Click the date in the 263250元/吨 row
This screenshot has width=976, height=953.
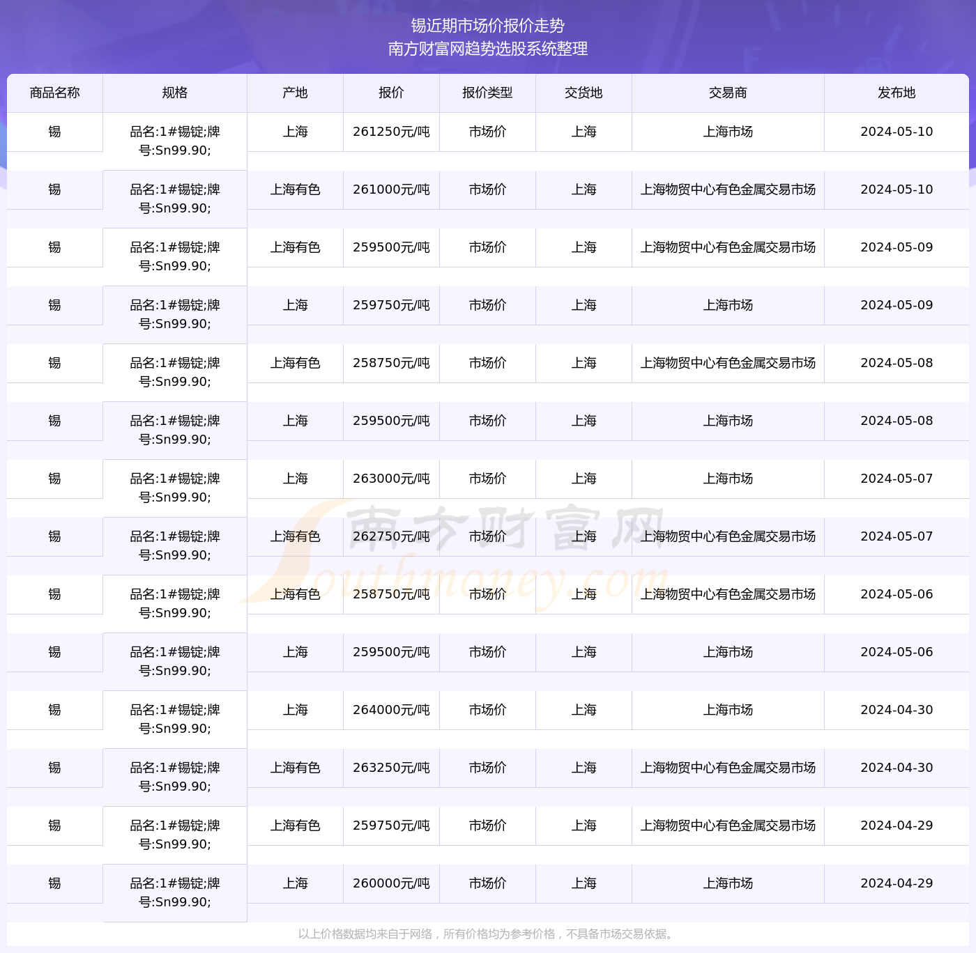(x=897, y=768)
